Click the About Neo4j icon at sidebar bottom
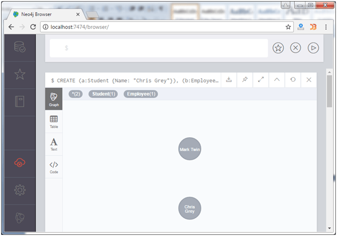 [20, 218]
